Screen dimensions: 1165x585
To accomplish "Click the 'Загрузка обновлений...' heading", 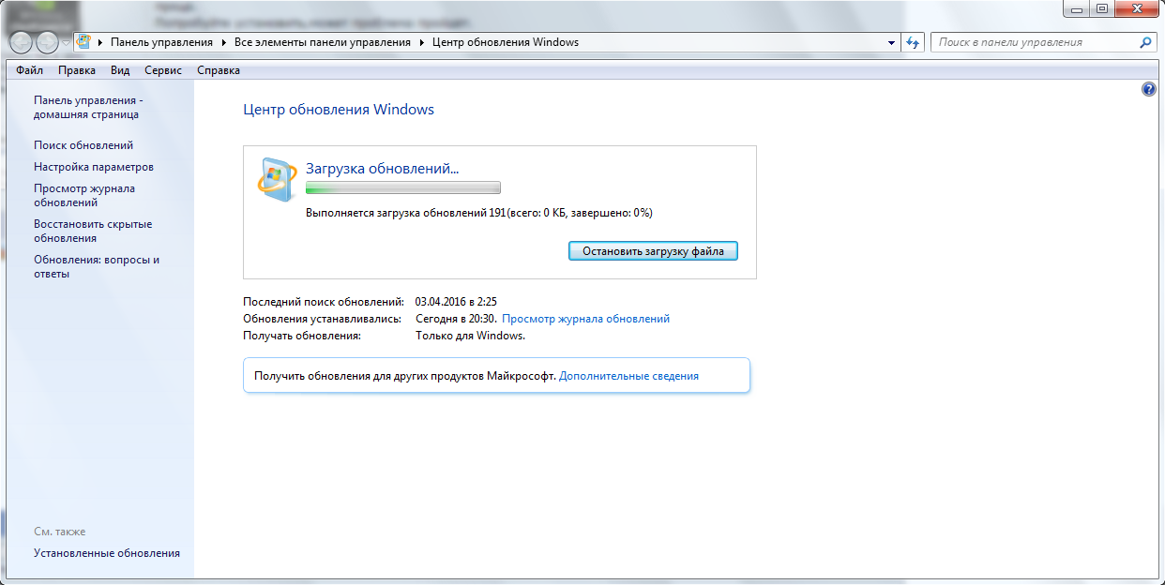I will (383, 169).
